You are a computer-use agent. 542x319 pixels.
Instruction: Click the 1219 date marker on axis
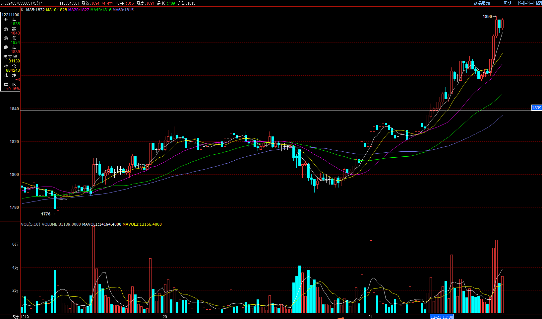(x=25, y=317)
